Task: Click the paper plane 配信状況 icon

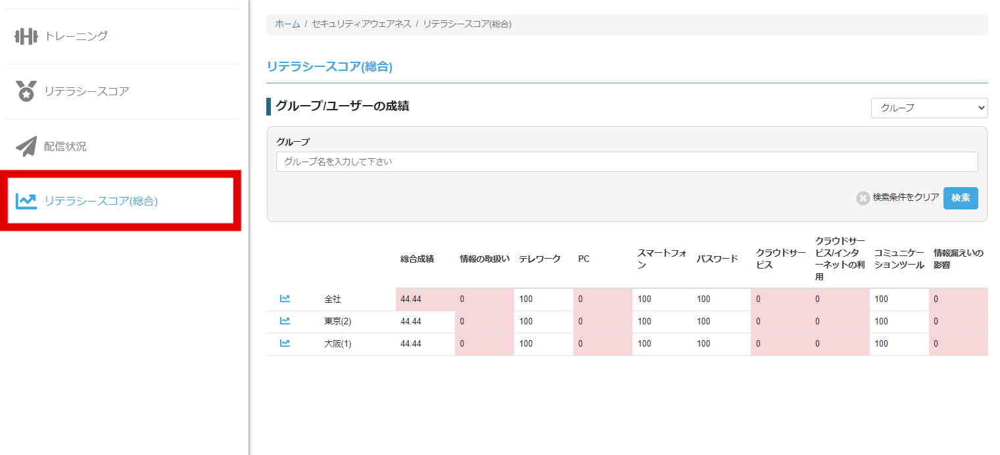Action: pyautogui.click(x=26, y=146)
